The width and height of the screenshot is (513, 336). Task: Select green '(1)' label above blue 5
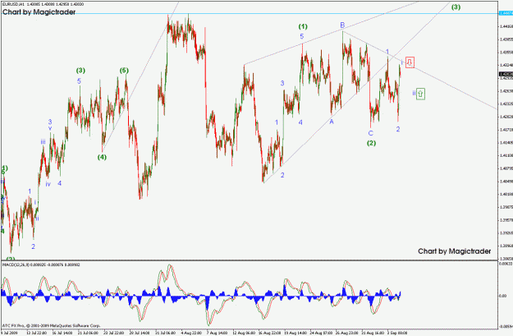303,26
